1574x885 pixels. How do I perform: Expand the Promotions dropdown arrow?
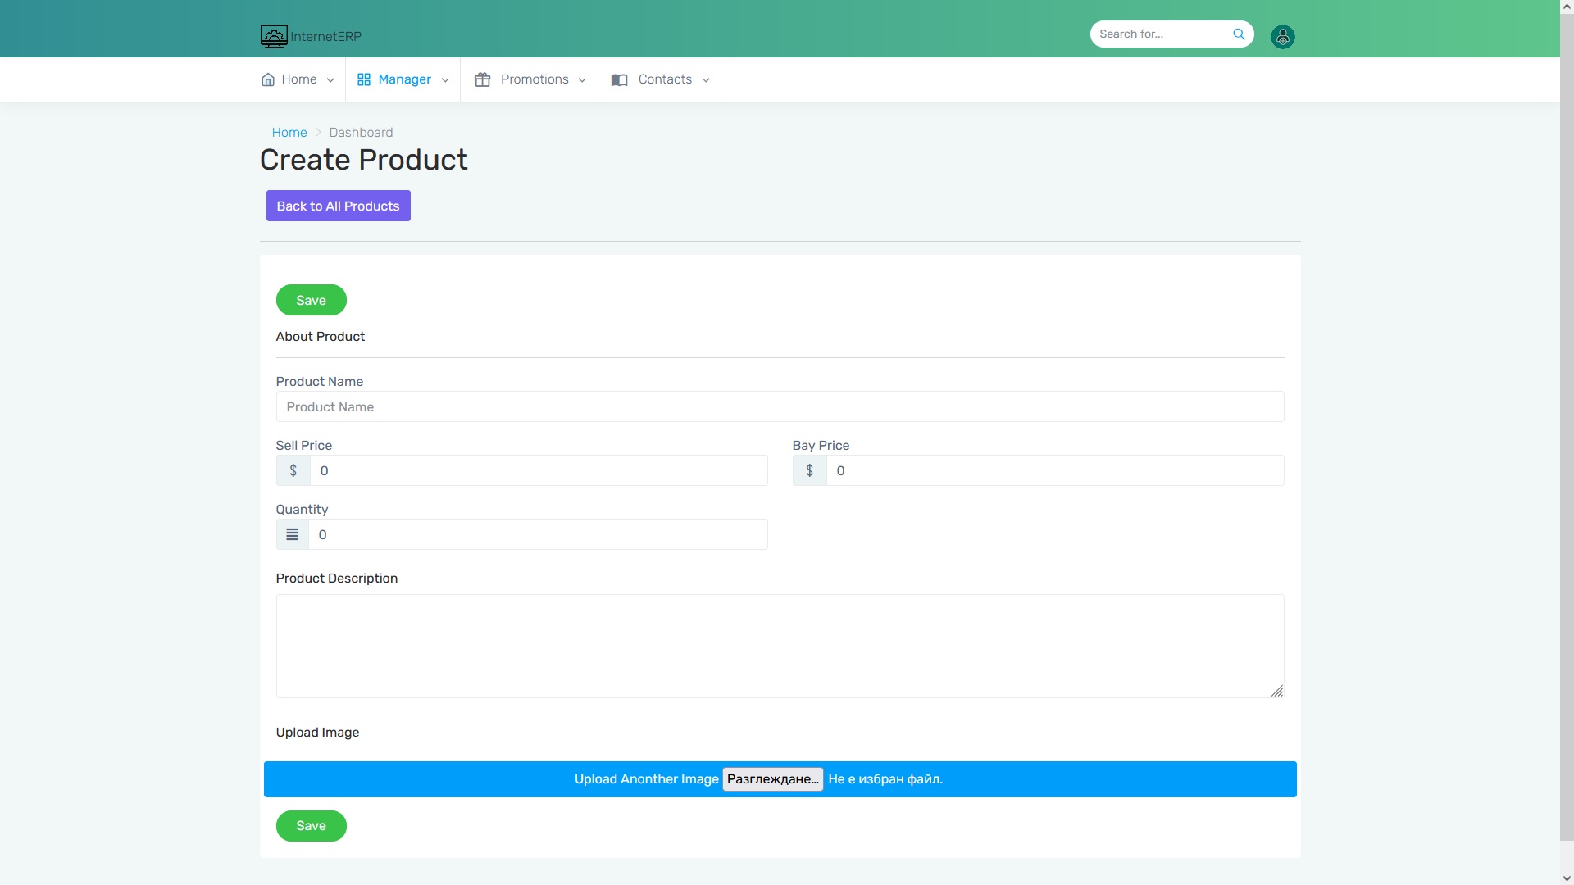582,80
